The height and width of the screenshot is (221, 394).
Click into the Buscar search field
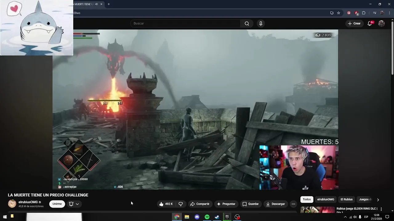185,23
